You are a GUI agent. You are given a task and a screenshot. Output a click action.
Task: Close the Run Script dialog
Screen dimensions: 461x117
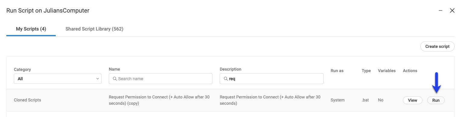tap(452, 10)
